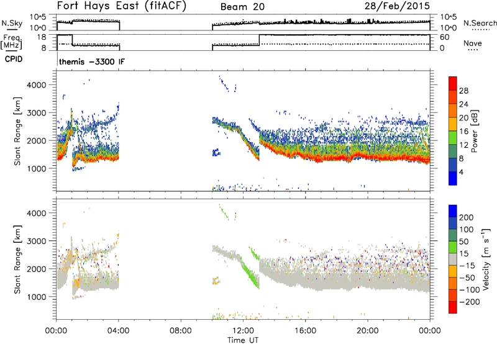The width and height of the screenshot is (497, 344).
Task: Click the '4' label on Power colorbar
Action: coord(461,172)
